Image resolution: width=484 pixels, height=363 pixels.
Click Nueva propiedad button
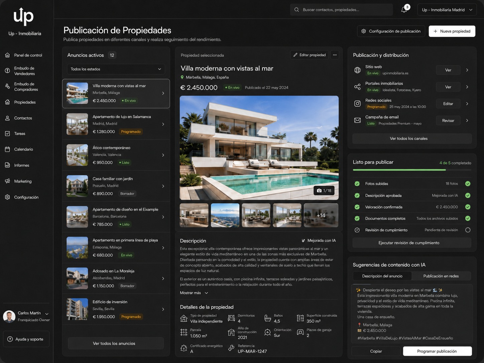tap(452, 31)
